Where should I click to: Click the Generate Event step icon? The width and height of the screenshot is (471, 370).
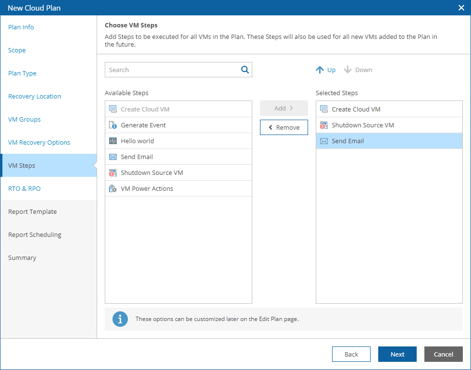pyautogui.click(x=113, y=125)
